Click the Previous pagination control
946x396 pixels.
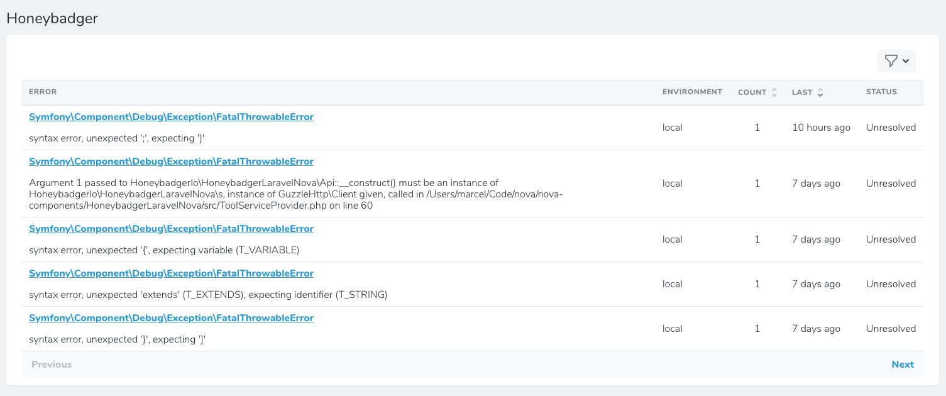point(51,364)
